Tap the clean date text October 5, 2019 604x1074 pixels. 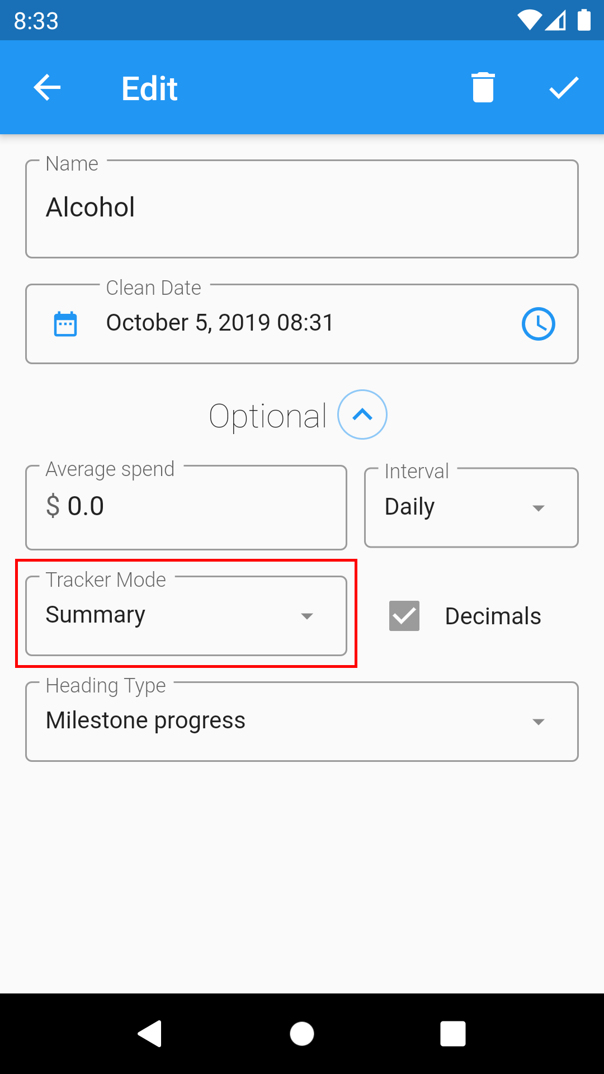pos(220,323)
